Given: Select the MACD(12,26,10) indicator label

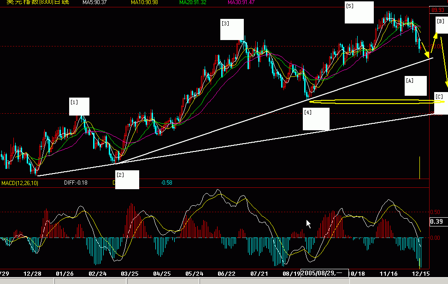Looking at the screenshot, I should (x=20, y=183).
